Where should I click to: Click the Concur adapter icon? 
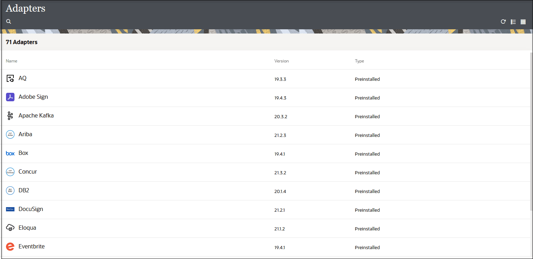10,172
